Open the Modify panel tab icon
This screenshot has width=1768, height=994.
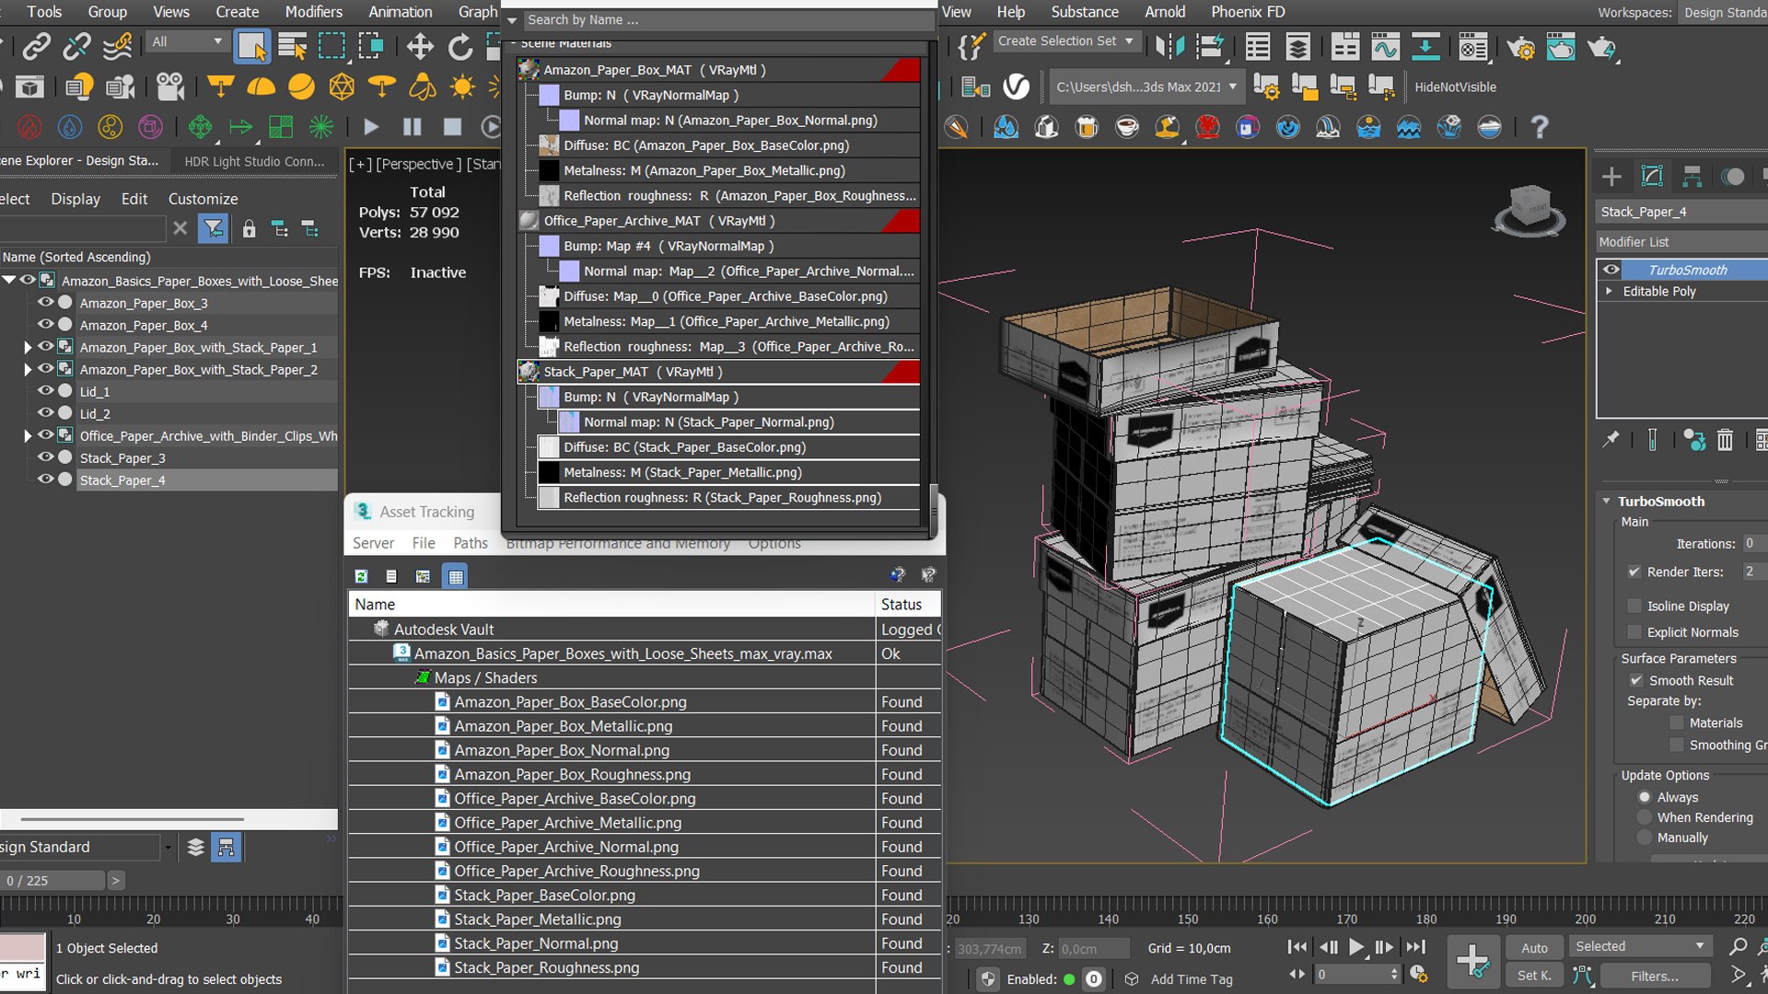pyautogui.click(x=1652, y=176)
